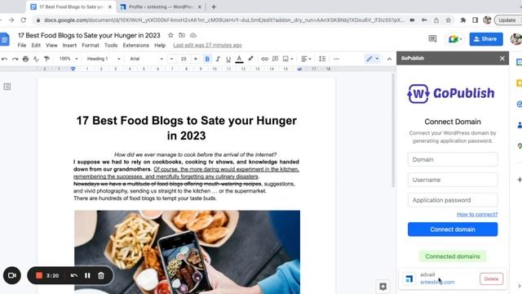This screenshot has width=522, height=294.
Task: Click the Domain input field
Action: [453, 160]
